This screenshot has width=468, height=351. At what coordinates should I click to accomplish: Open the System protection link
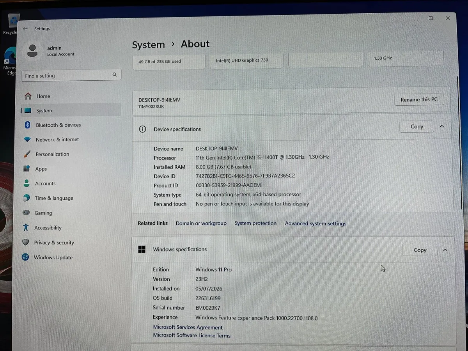[x=255, y=223]
